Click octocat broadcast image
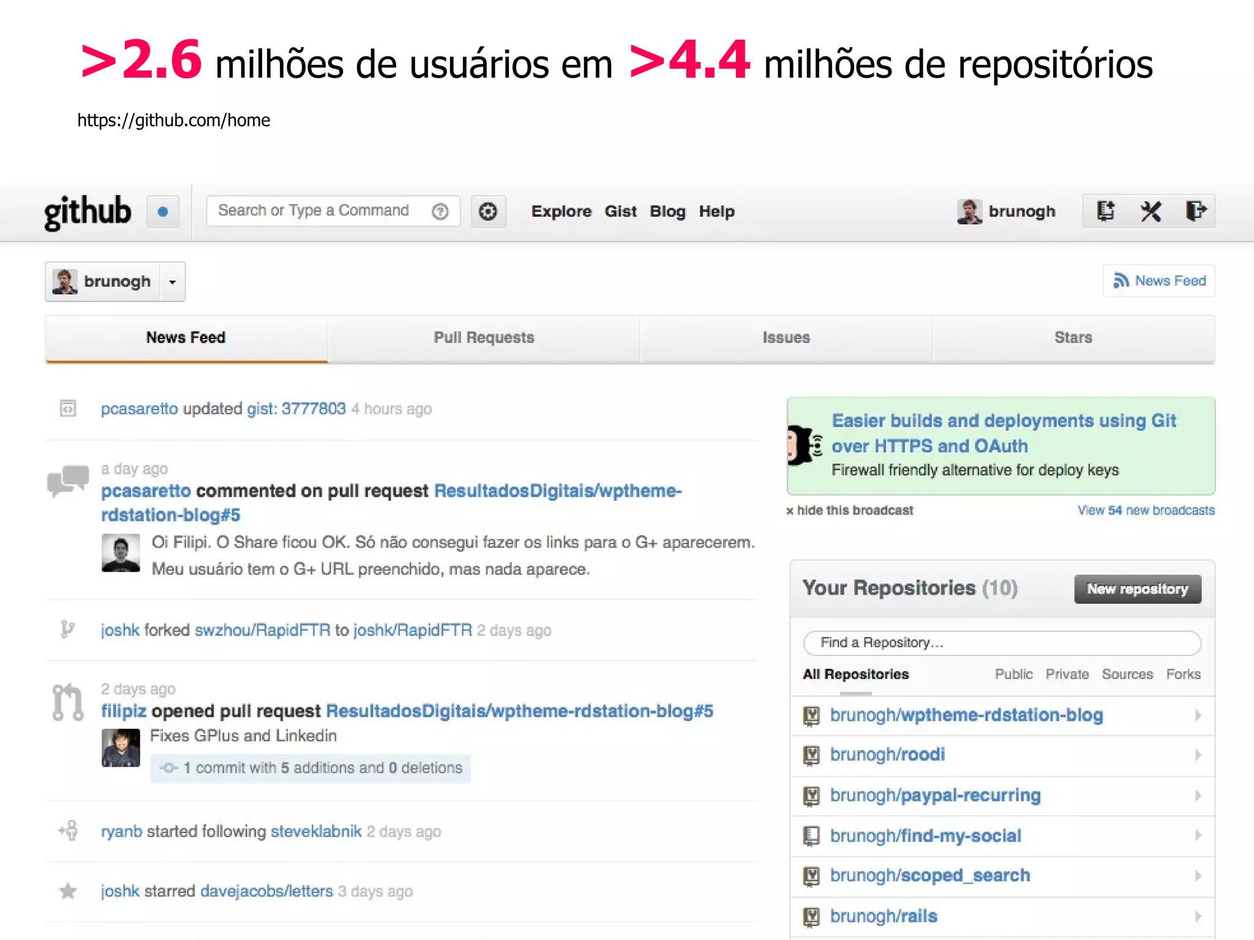Image resolution: width=1254 pixels, height=940 pixels. (x=805, y=445)
